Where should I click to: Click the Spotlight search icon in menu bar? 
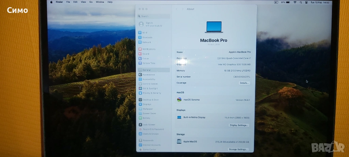pos(301,2)
